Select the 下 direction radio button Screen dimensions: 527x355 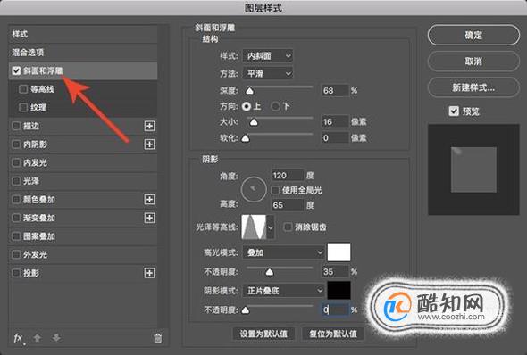coord(275,106)
